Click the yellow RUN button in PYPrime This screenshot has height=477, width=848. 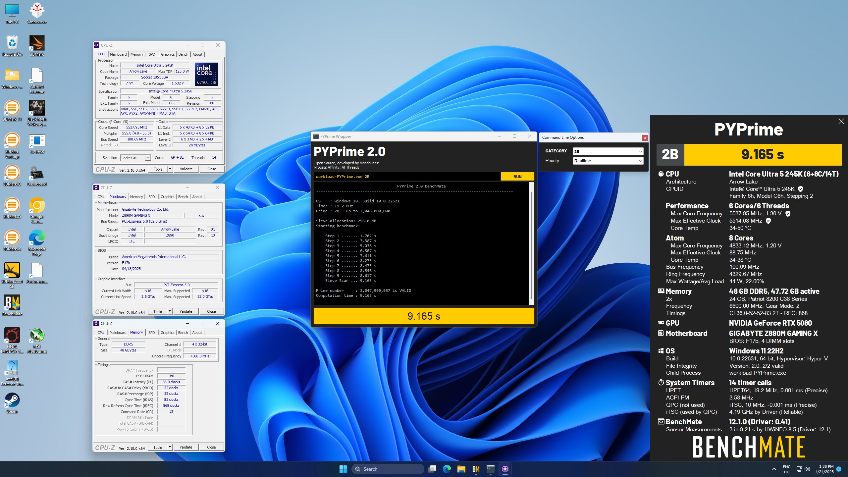click(x=517, y=177)
